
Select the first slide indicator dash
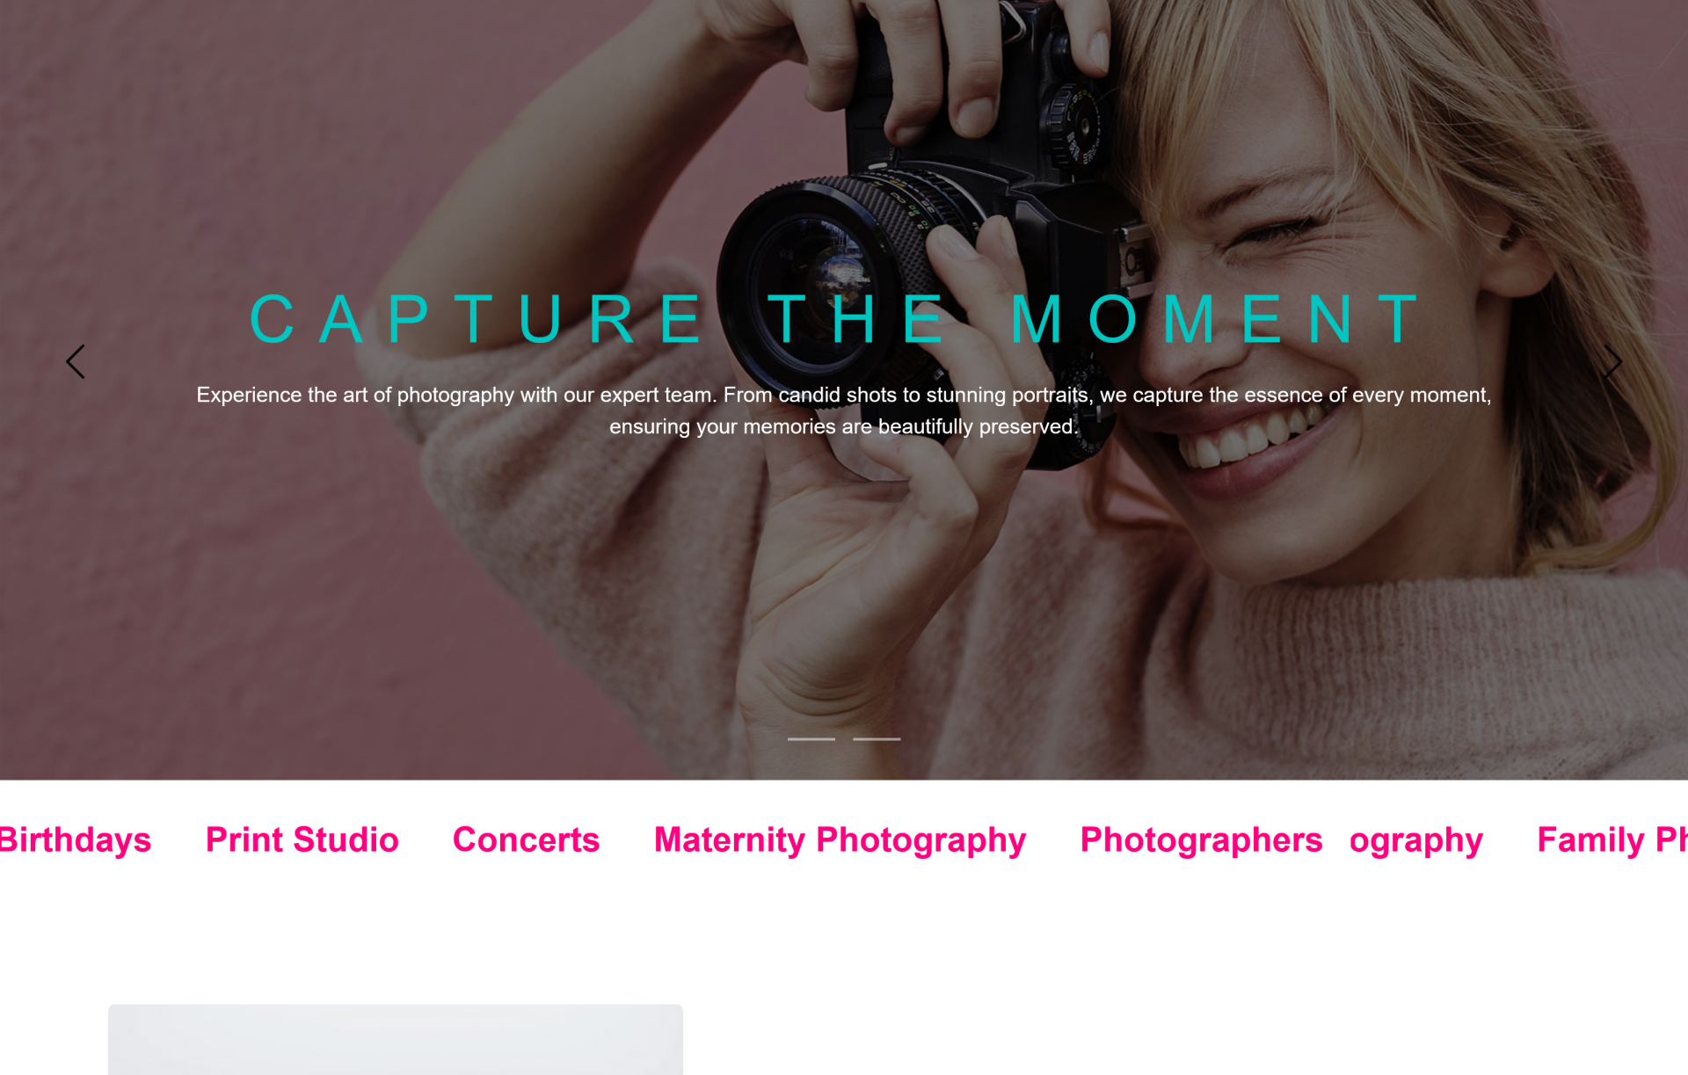pos(811,739)
